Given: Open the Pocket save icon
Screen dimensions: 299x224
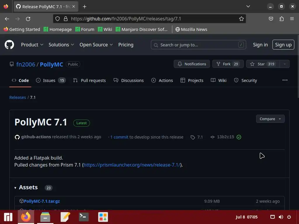Looking at the screenshot, I should point(271,19).
